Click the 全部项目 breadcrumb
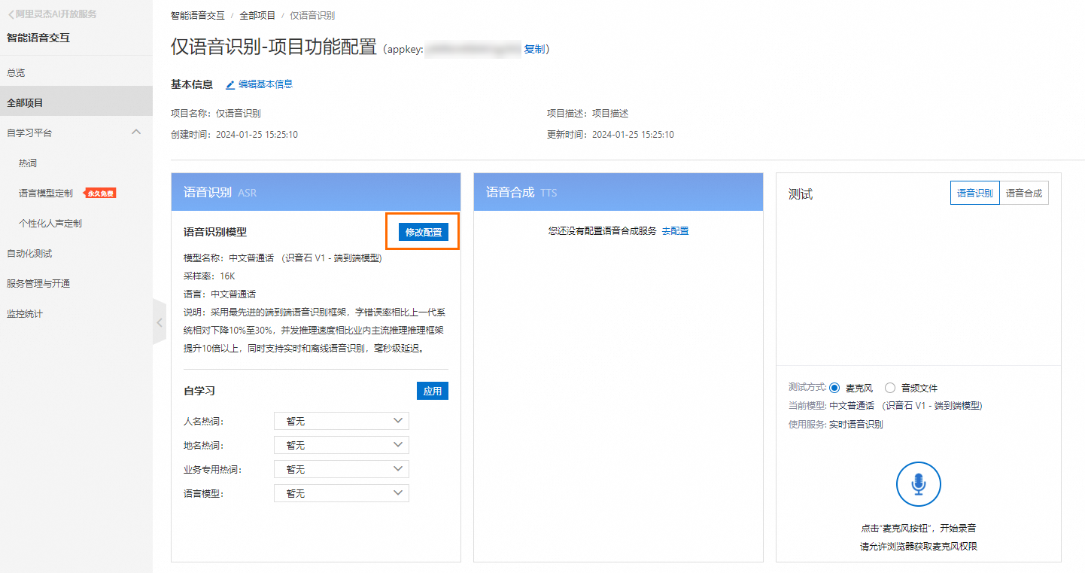 coord(257,15)
